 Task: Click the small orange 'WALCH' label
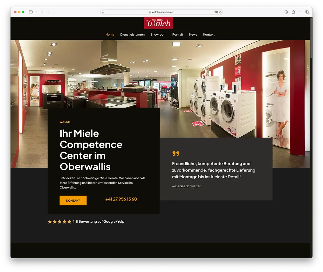coord(65,122)
